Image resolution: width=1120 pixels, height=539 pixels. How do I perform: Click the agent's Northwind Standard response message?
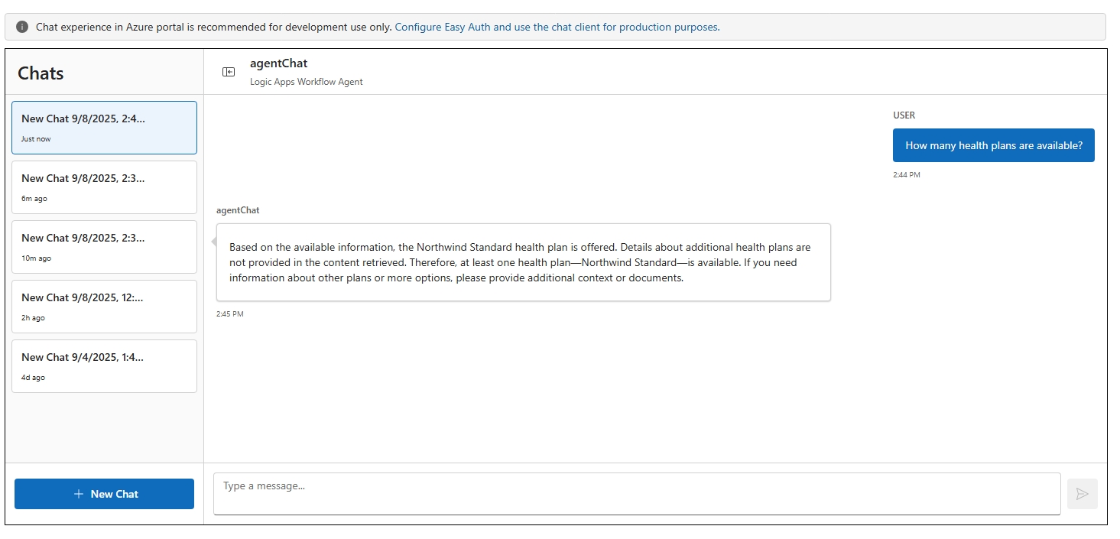point(523,262)
